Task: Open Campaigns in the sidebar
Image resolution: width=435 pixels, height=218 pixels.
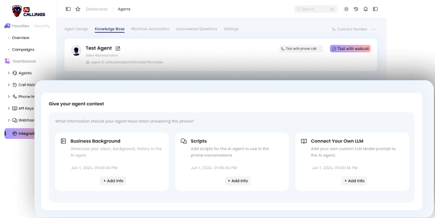Action: pos(23,49)
